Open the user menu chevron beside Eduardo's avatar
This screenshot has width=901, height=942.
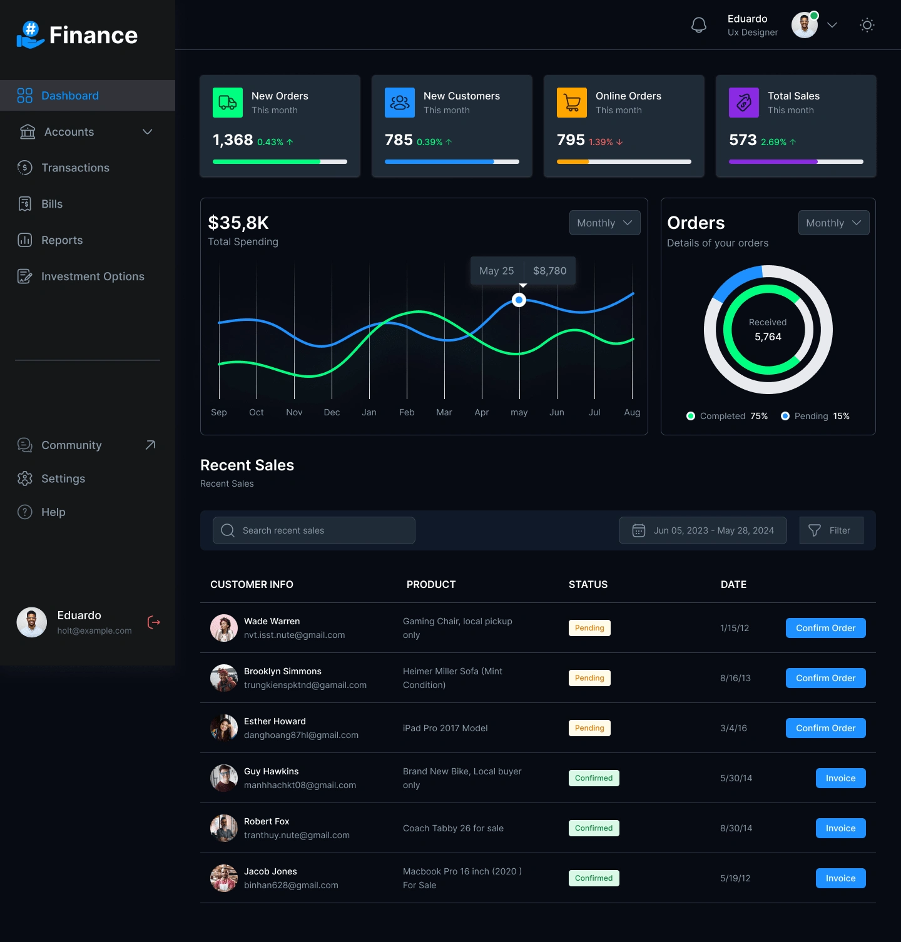832,25
